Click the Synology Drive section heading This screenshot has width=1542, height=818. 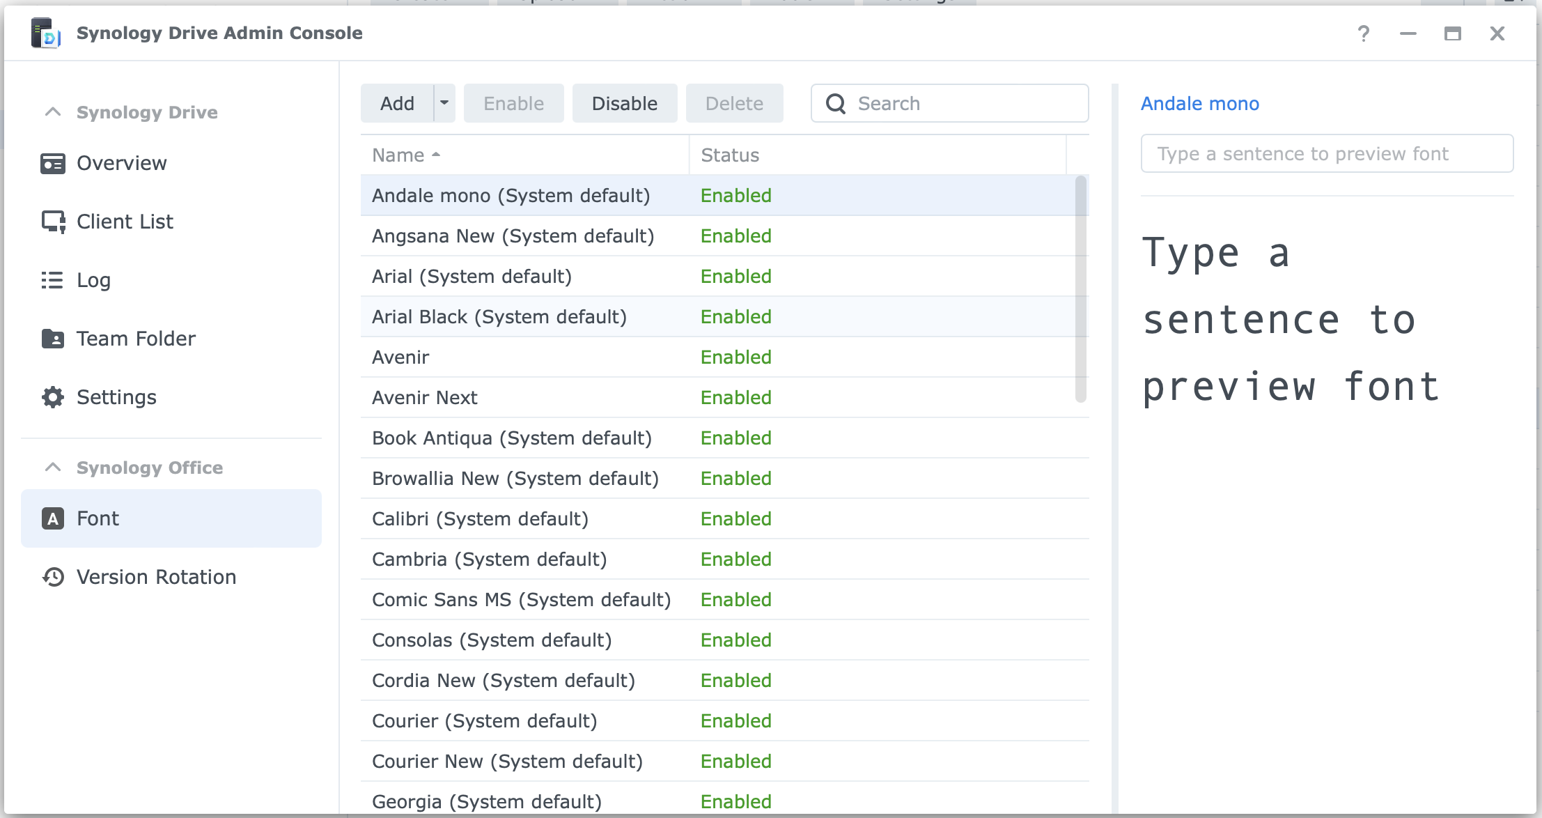coord(147,112)
